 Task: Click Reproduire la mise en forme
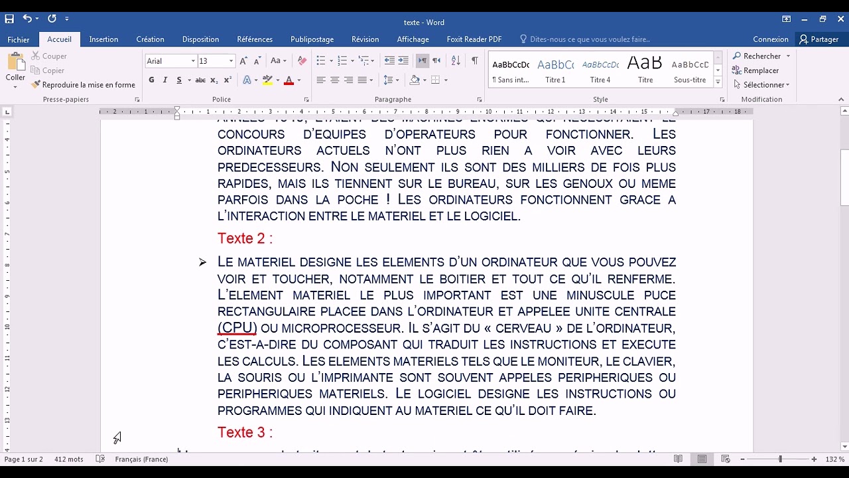tap(83, 85)
